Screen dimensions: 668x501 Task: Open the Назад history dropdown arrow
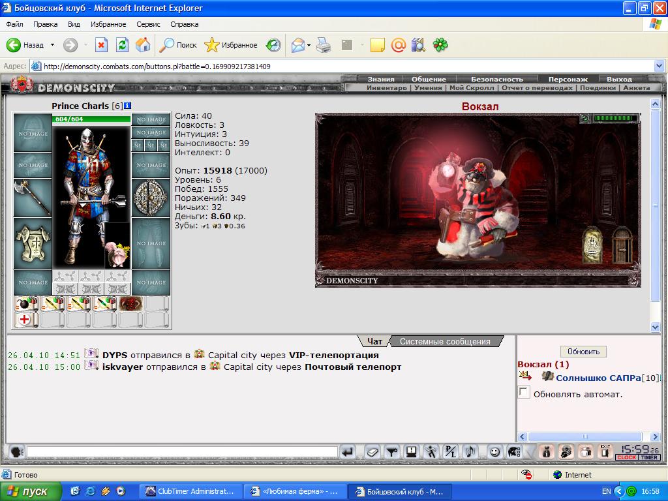pyautogui.click(x=52, y=45)
